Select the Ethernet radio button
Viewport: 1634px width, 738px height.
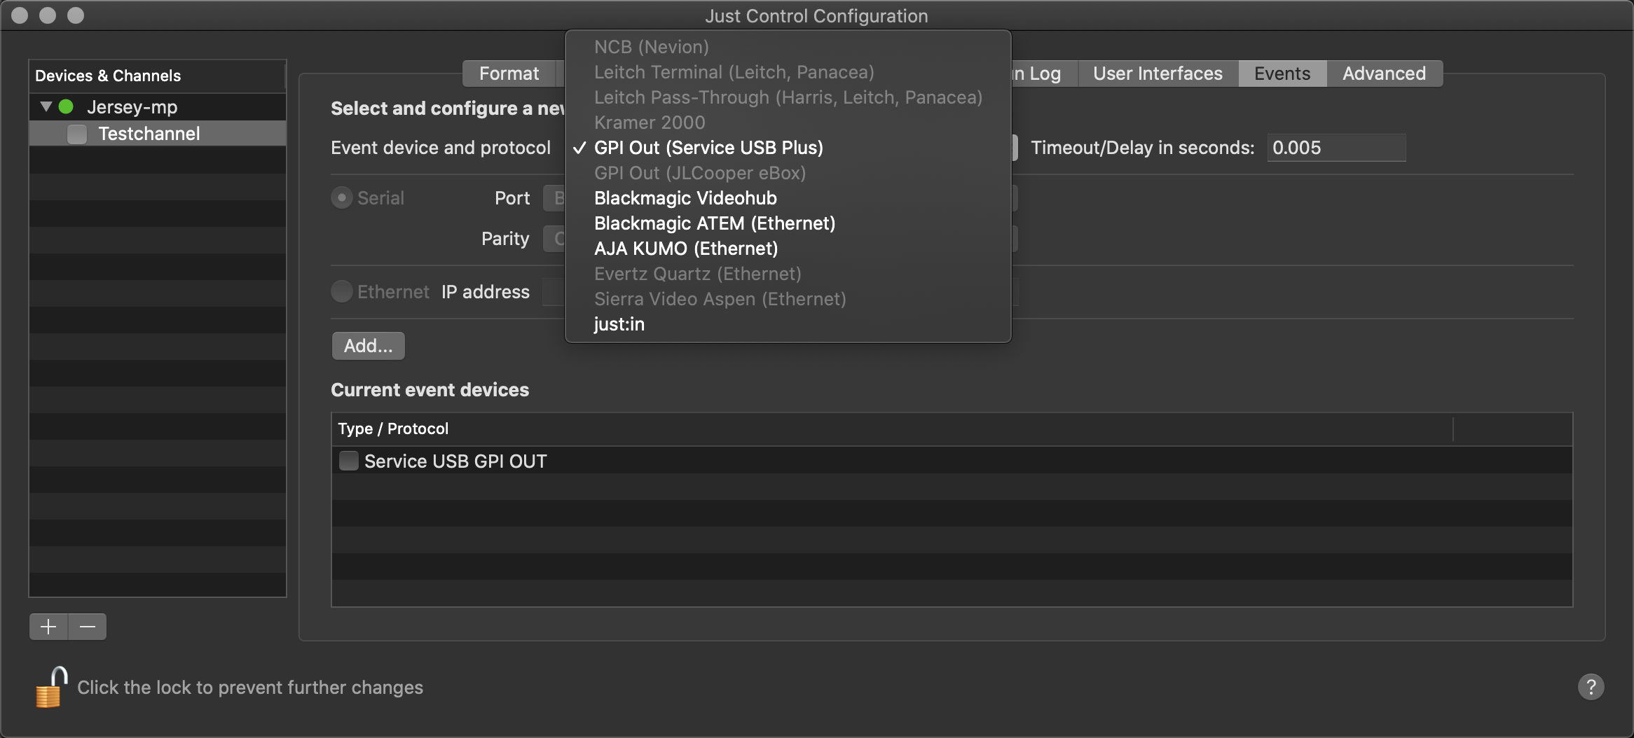pos(341,291)
